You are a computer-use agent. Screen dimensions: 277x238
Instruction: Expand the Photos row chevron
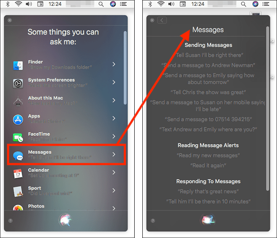[114, 208]
